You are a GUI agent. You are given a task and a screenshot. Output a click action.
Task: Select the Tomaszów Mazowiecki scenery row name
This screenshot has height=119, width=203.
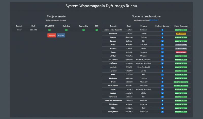[113, 100]
